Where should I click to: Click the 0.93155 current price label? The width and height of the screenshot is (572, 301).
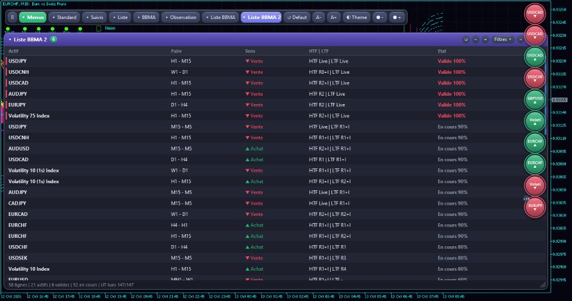[559, 99]
